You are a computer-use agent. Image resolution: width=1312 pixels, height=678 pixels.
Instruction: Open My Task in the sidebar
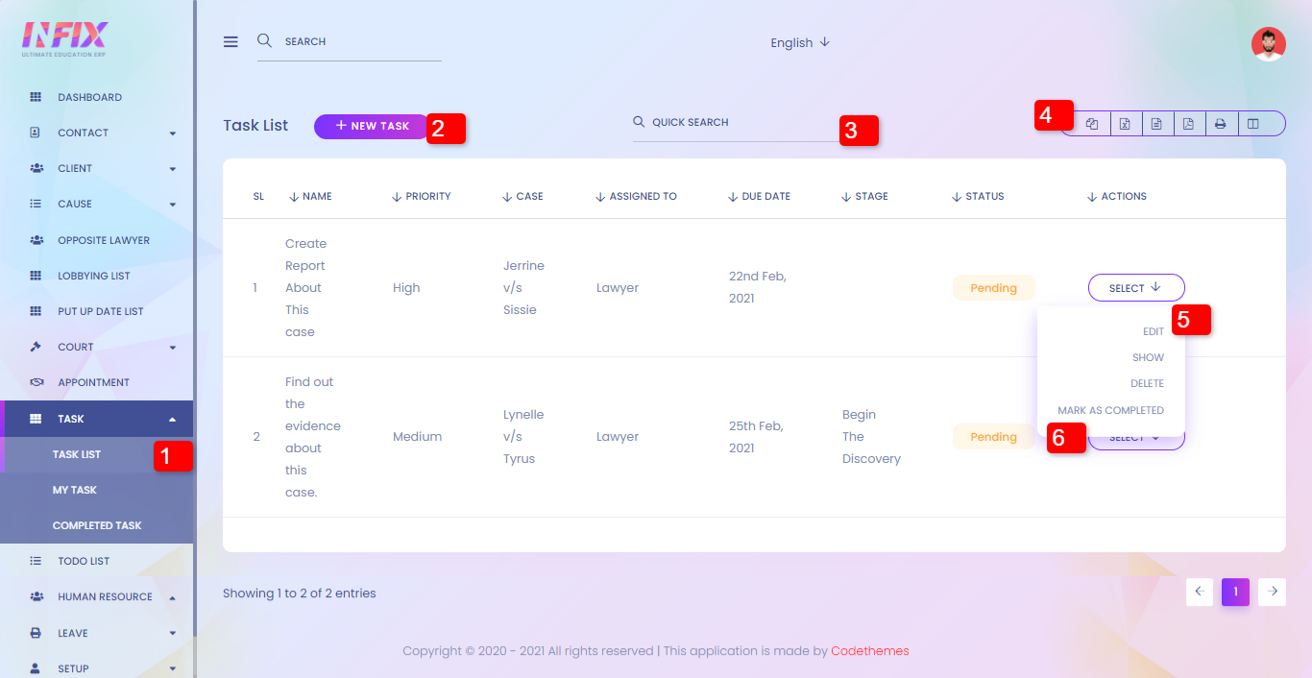(75, 490)
